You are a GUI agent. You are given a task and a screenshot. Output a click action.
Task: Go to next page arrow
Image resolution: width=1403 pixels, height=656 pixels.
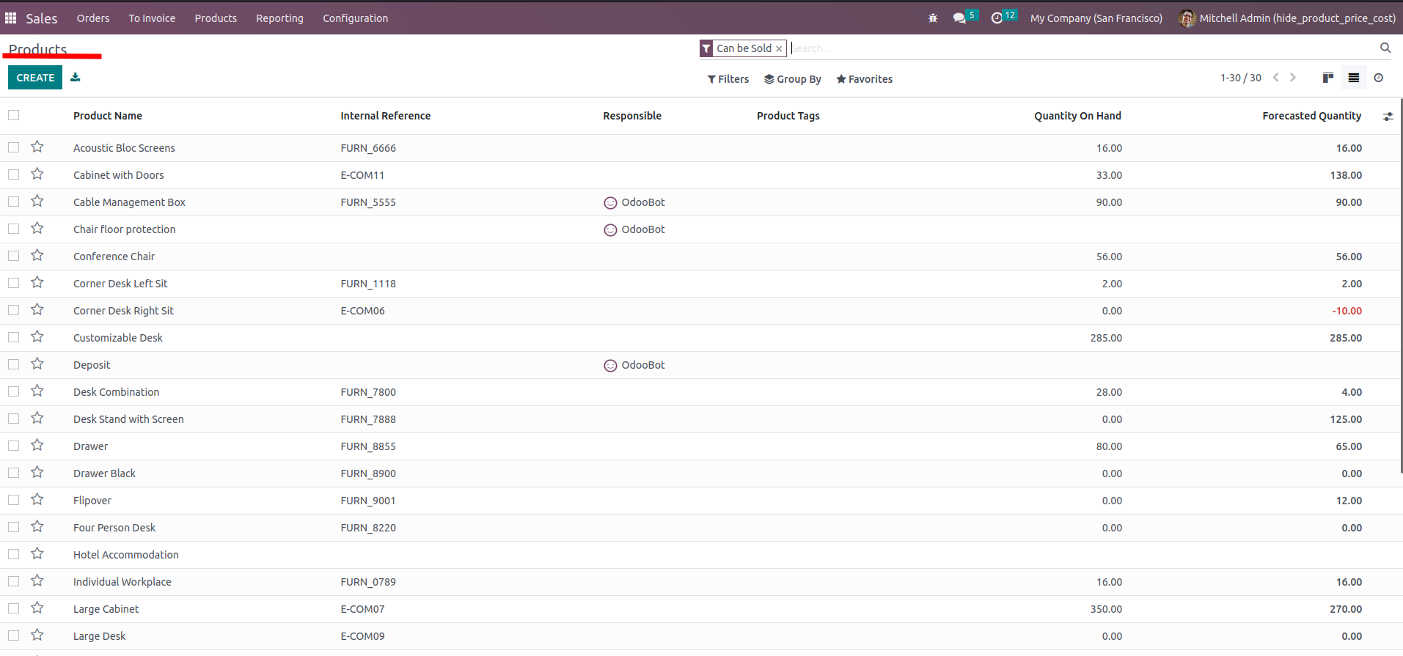click(1293, 78)
